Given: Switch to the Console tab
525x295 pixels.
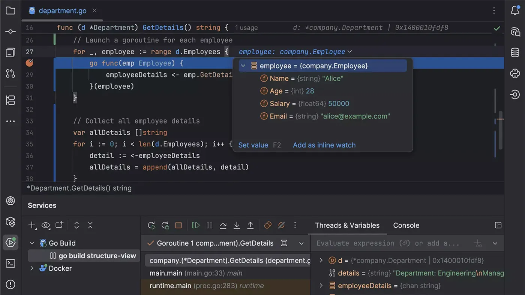Looking at the screenshot, I should [x=406, y=225].
